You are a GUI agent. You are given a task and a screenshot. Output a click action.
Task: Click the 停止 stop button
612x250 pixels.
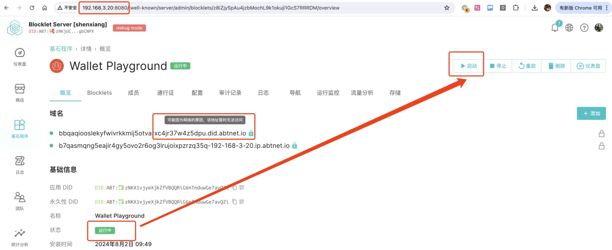498,66
